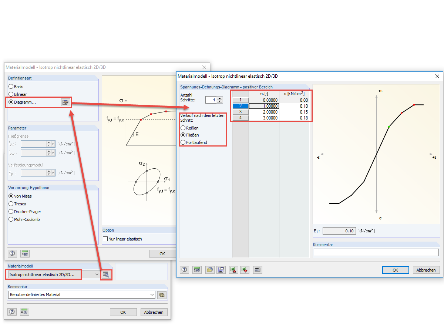Open the calculator icon
444x333 pixels.
(x=258, y=270)
